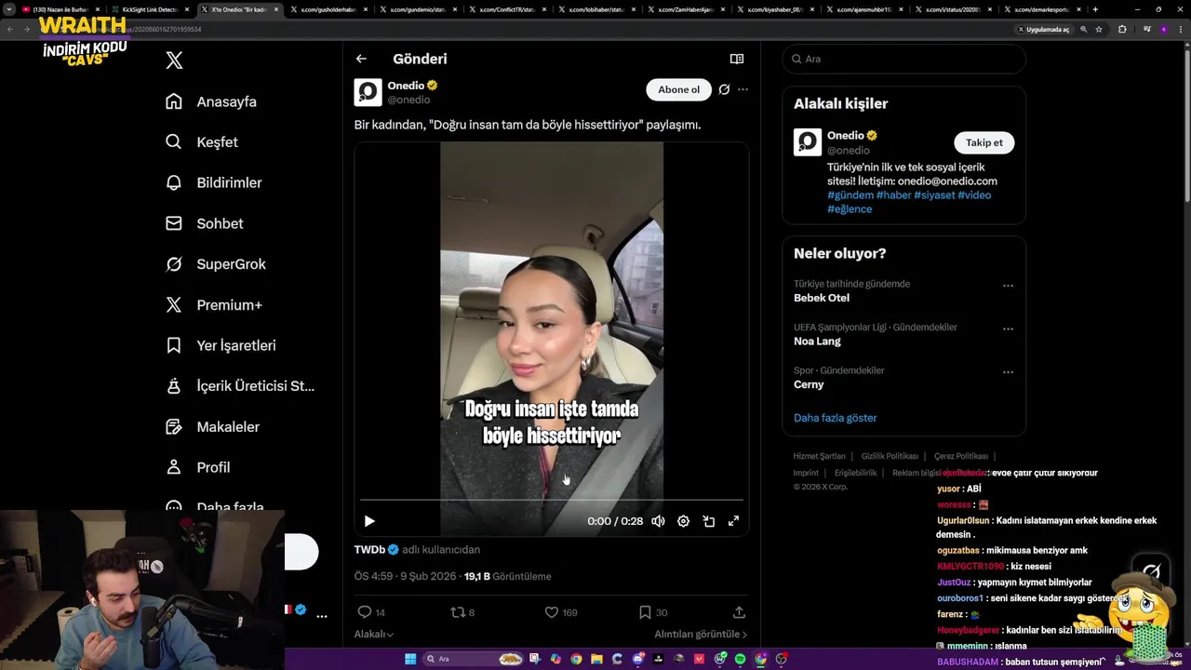Expand the Alakalı sort dropdown
The height and width of the screenshot is (670, 1191).
pyautogui.click(x=373, y=635)
